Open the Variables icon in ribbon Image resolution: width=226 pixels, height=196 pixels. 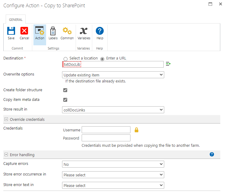click(84, 31)
